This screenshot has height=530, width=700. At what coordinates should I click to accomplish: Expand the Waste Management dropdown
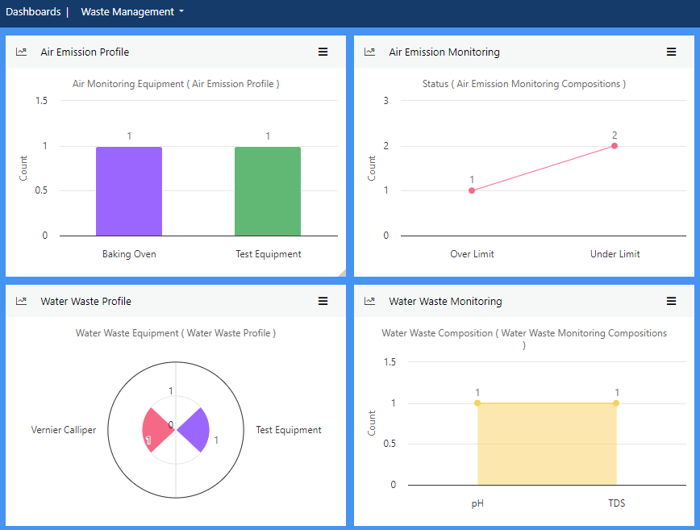coord(132,12)
